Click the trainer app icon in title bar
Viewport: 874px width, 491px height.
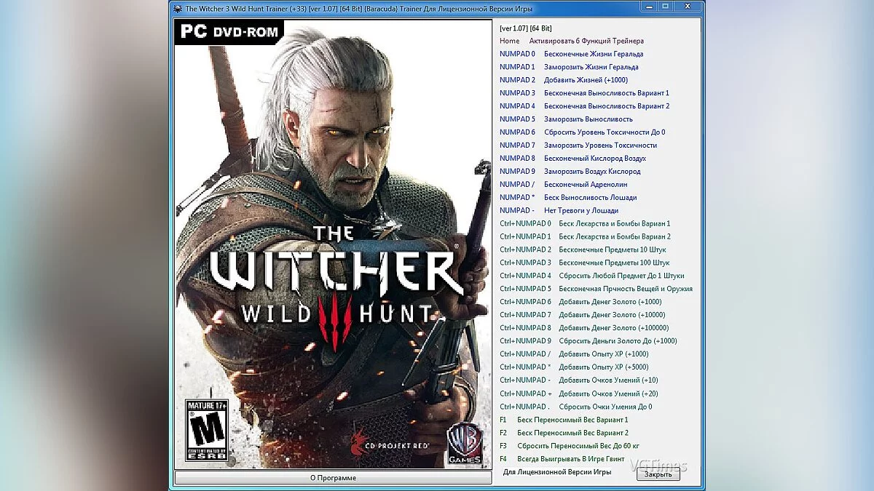click(178, 8)
